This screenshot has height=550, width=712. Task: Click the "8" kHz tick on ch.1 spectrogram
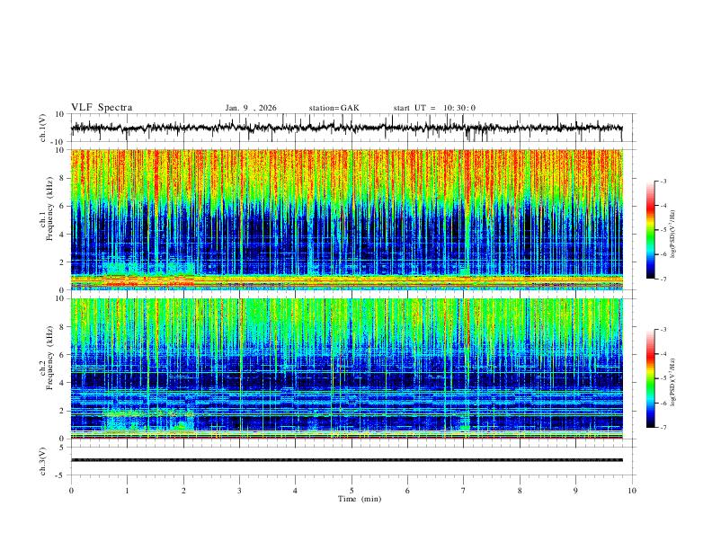[62, 178]
